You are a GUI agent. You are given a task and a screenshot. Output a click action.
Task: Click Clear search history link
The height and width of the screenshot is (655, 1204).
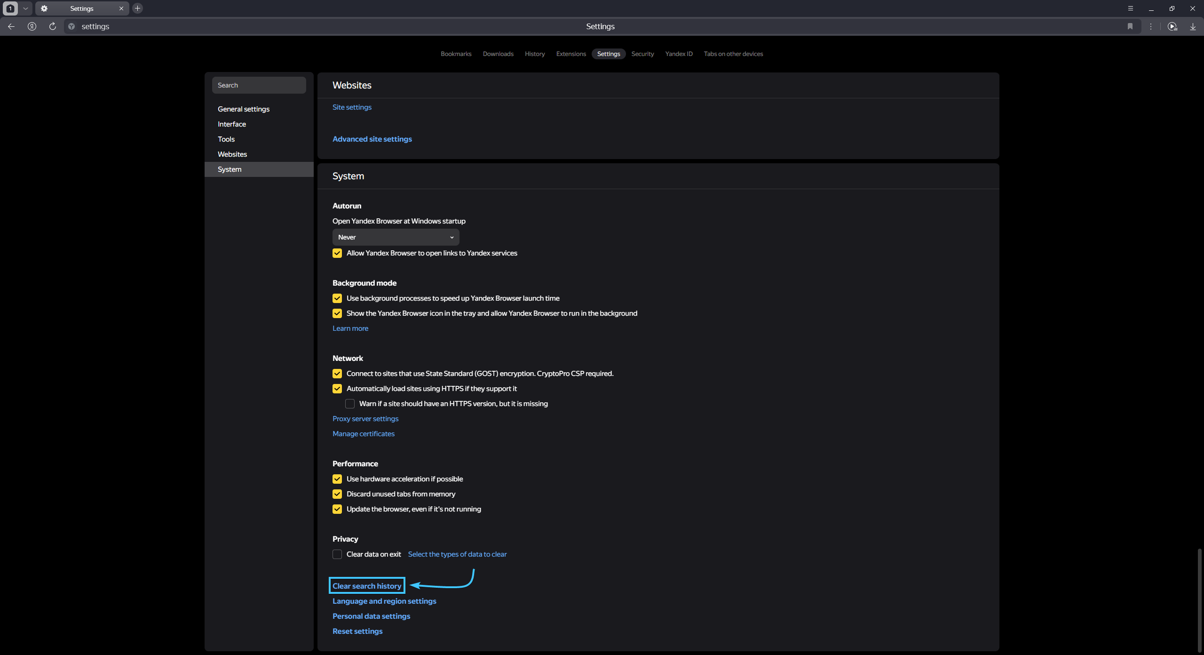click(367, 586)
